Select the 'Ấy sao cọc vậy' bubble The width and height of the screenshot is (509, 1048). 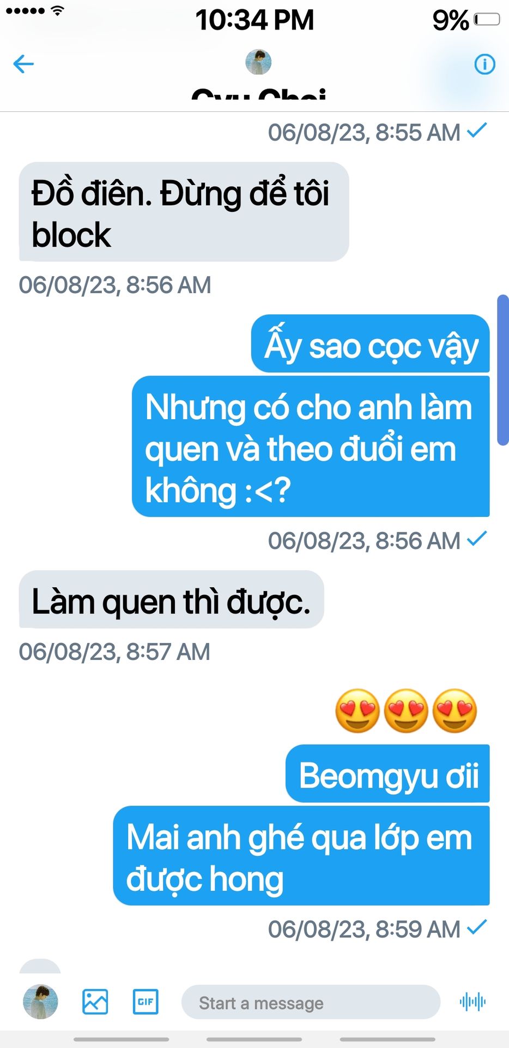point(371,344)
